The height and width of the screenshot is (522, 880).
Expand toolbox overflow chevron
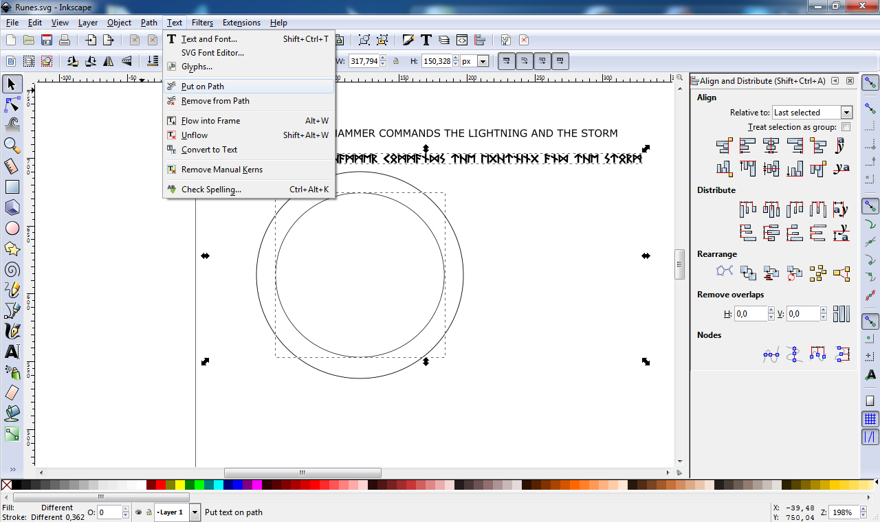coord(12,470)
